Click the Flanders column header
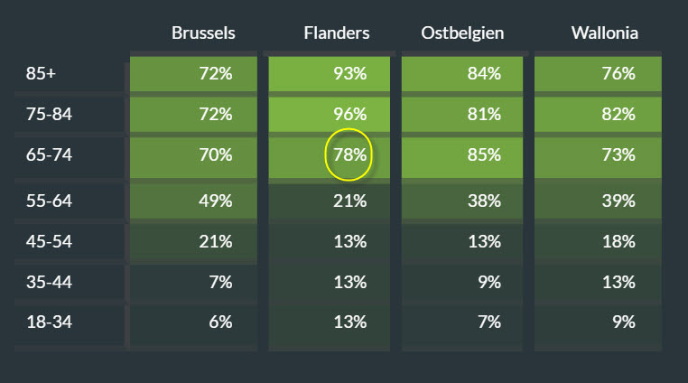Screen dimensions: 688x383 [x=336, y=33]
